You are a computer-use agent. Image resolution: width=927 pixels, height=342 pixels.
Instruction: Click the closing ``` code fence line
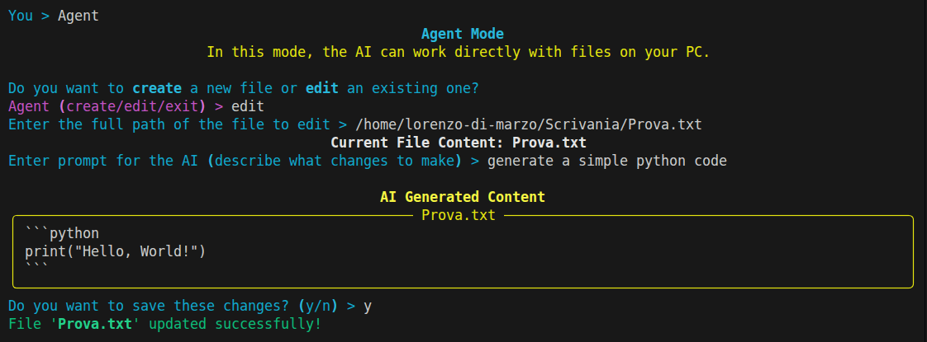[36, 269]
